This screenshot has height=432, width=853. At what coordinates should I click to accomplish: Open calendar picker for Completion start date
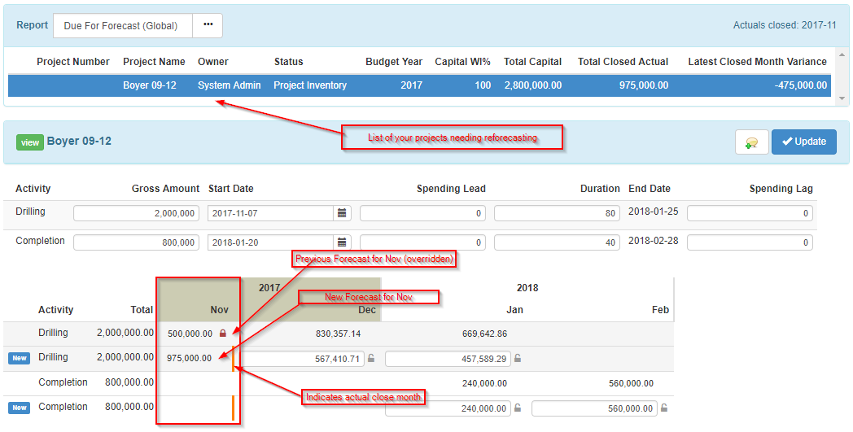pyautogui.click(x=343, y=242)
